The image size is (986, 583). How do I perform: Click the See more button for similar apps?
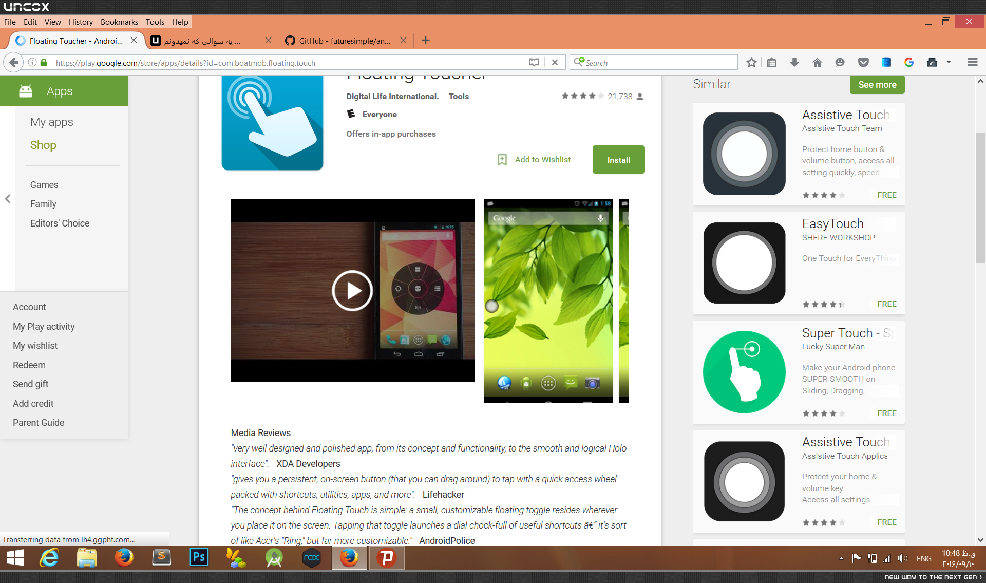point(877,85)
